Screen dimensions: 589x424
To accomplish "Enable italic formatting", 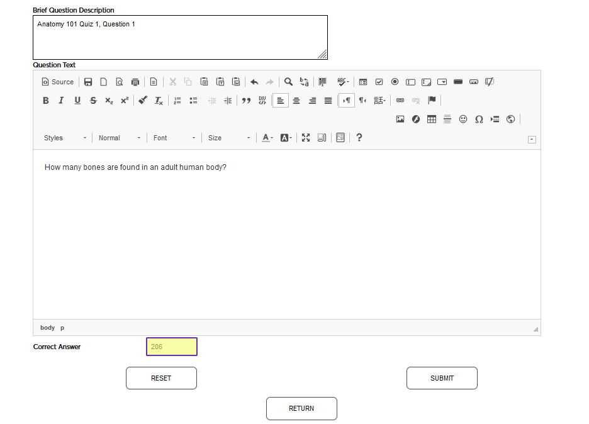I will click(x=61, y=100).
